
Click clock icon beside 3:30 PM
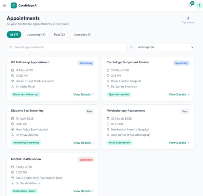coord(13,172)
